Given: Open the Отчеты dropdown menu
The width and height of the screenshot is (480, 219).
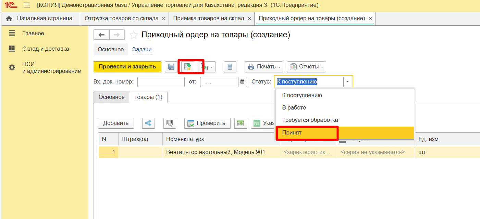Looking at the screenshot, I should click(306, 67).
